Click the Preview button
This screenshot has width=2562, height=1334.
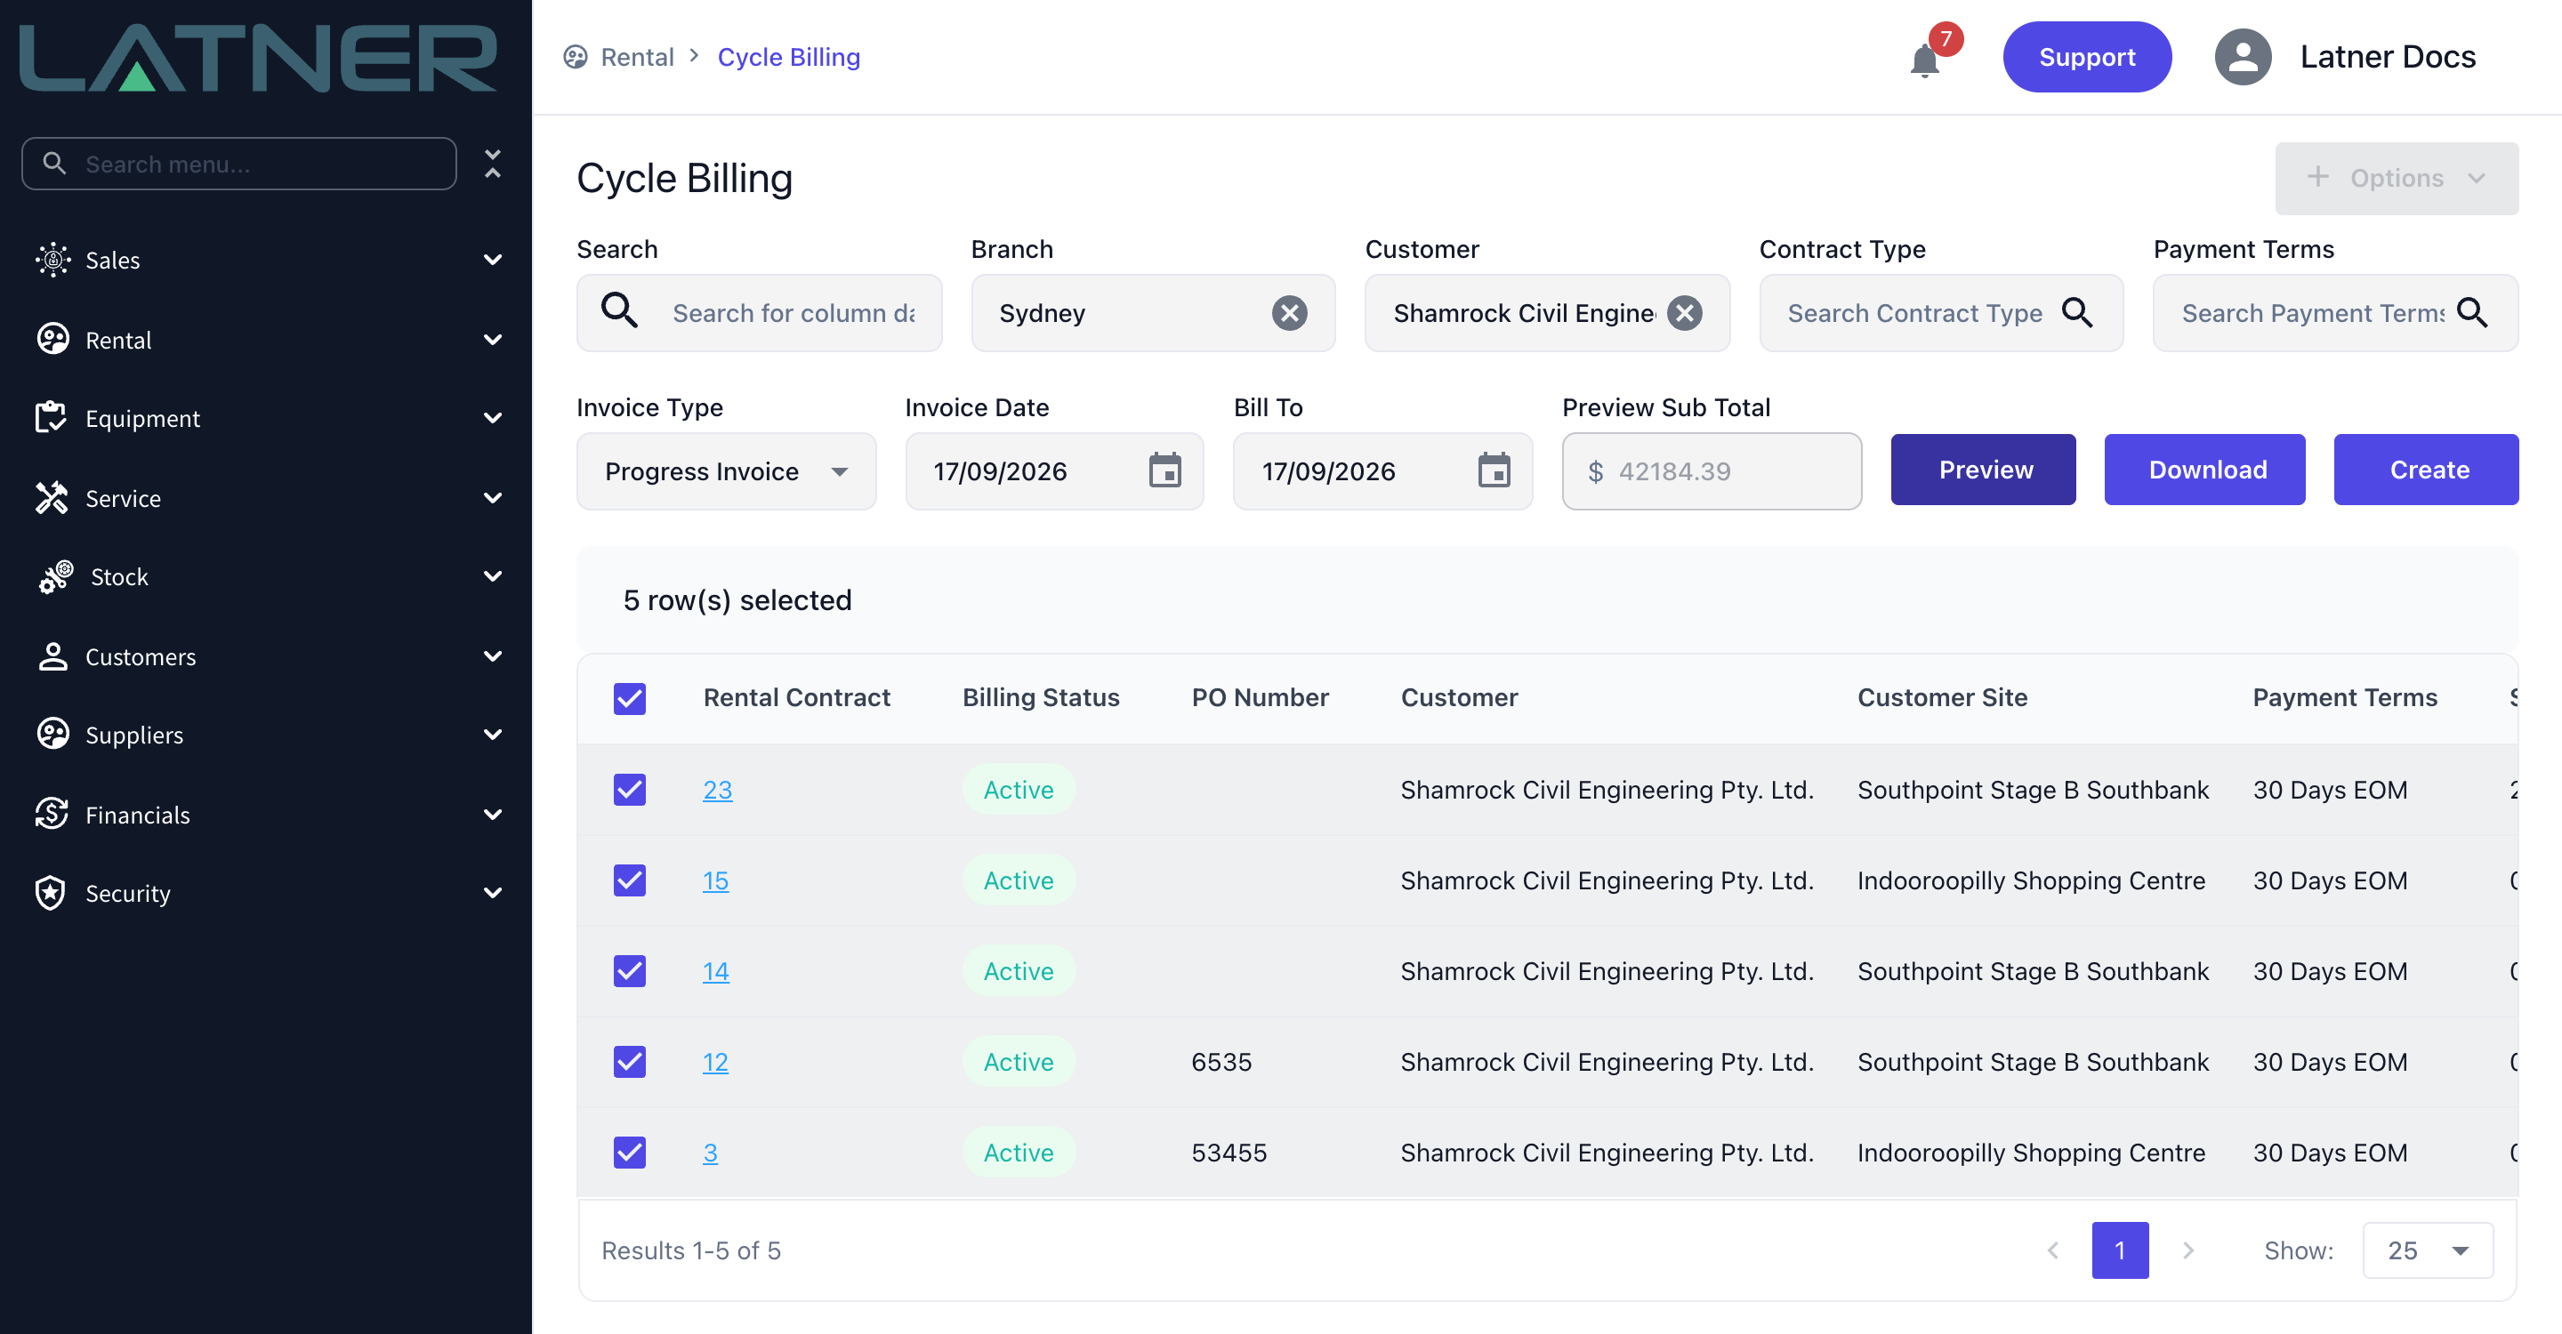click(x=1983, y=470)
